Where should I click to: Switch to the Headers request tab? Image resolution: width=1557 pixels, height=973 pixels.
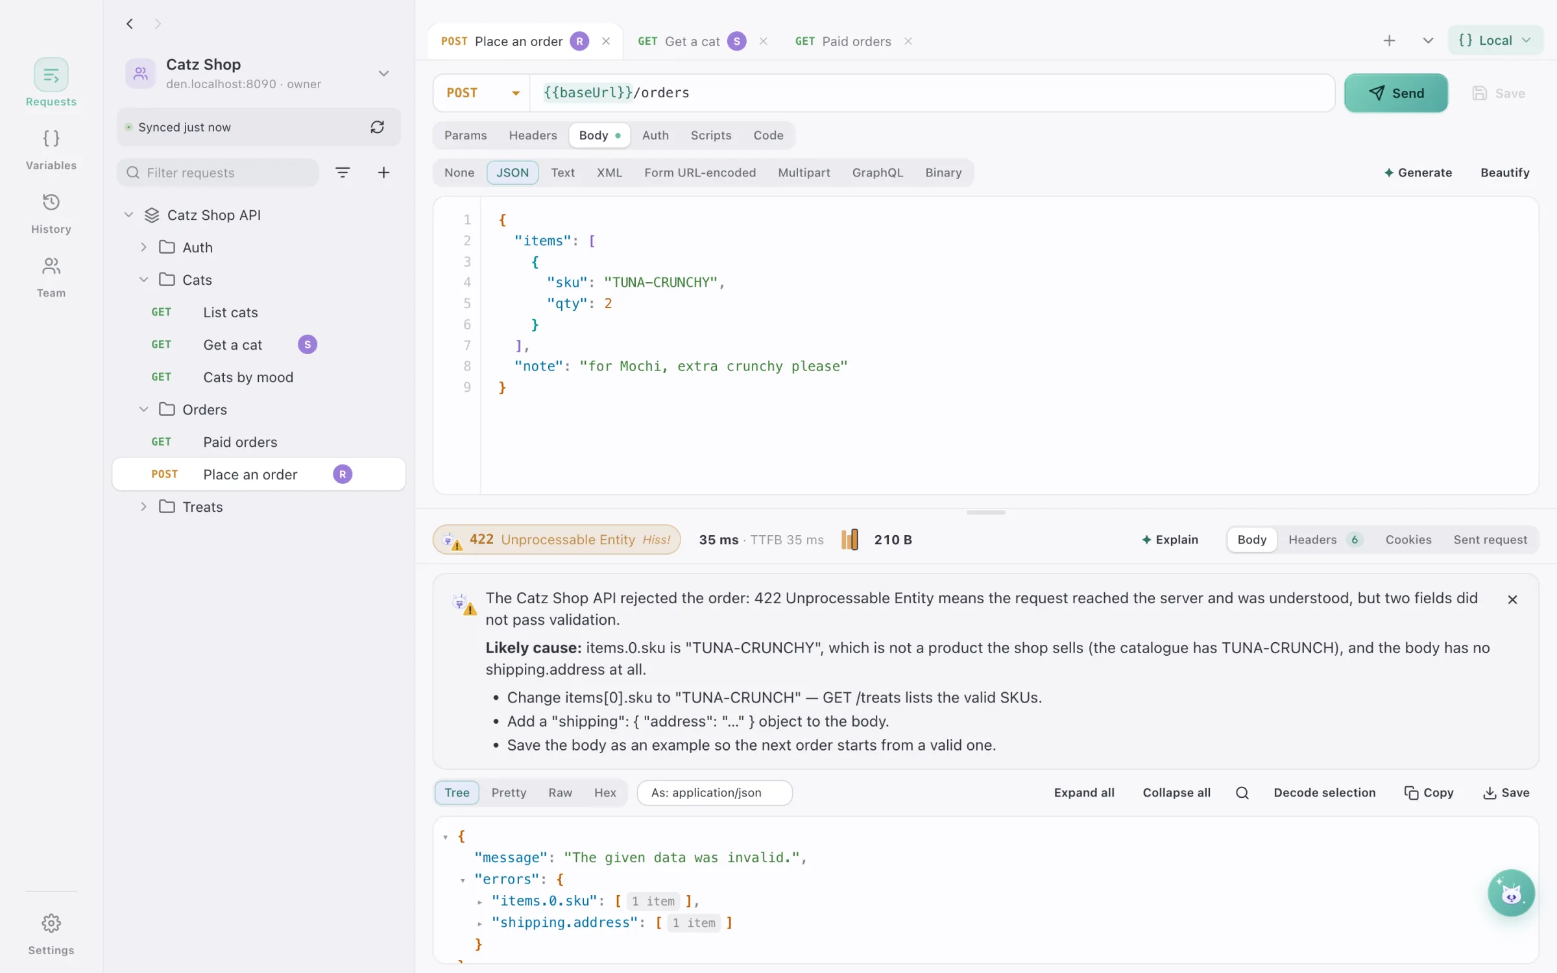[x=533, y=135]
